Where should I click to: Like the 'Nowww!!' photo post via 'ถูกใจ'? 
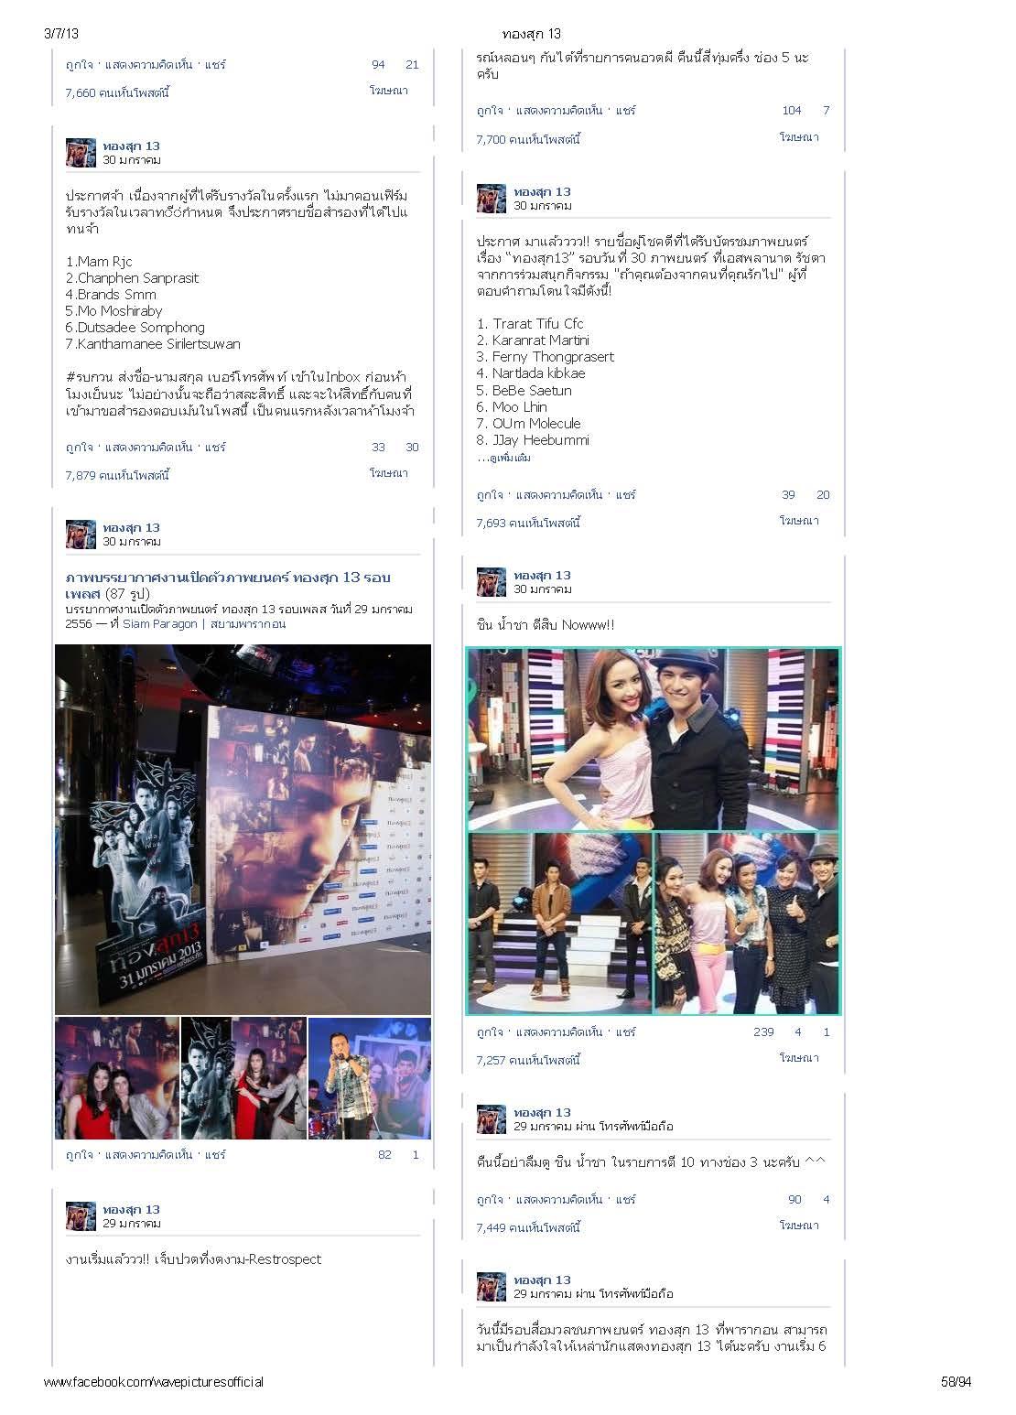490,1032
